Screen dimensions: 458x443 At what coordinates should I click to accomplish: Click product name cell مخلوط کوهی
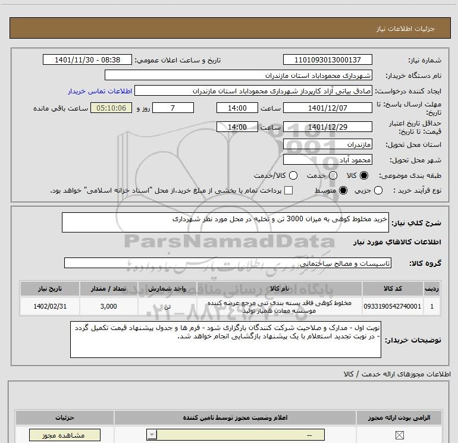point(279,306)
